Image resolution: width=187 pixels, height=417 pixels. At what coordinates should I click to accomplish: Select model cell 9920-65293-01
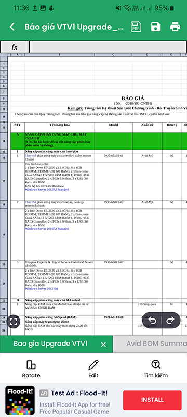114,158
